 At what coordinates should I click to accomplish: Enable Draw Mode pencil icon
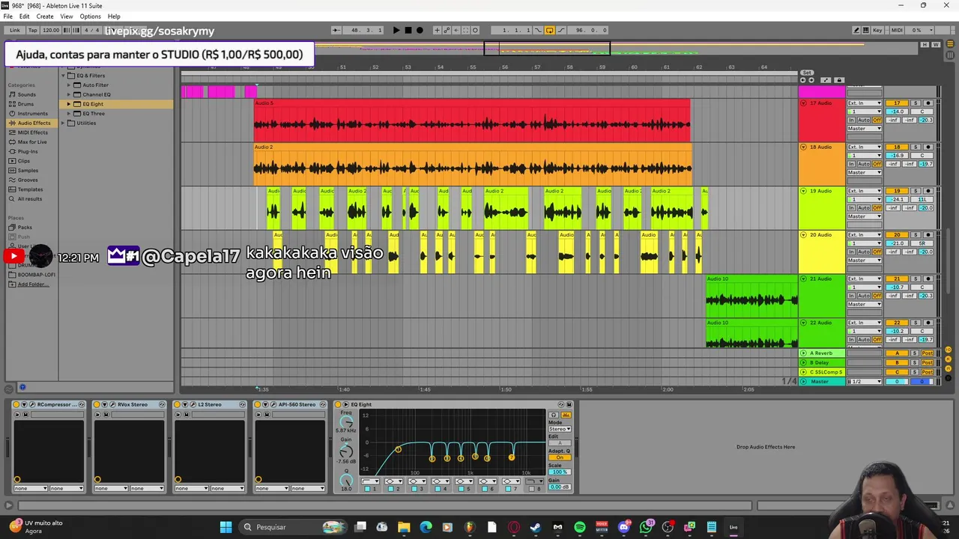pos(856,30)
